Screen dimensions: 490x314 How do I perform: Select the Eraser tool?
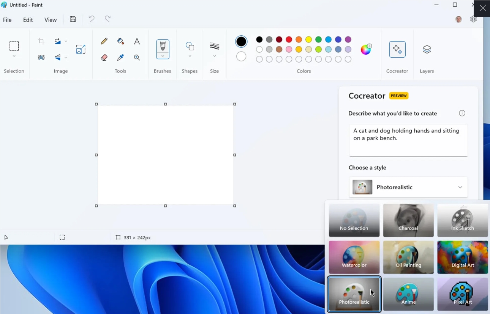[x=104, y=57]
